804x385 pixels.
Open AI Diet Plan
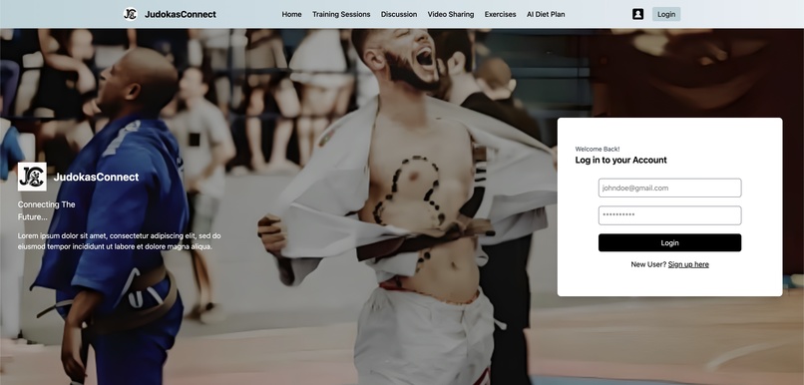546,14
